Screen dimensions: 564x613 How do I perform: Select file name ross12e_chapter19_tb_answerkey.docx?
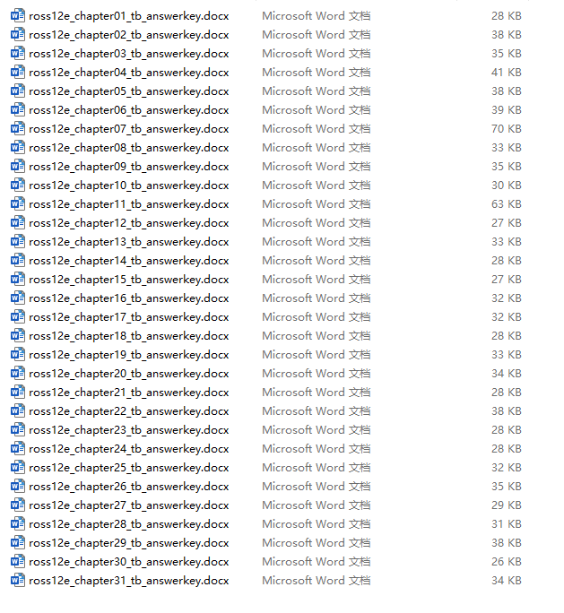[129, 355]
